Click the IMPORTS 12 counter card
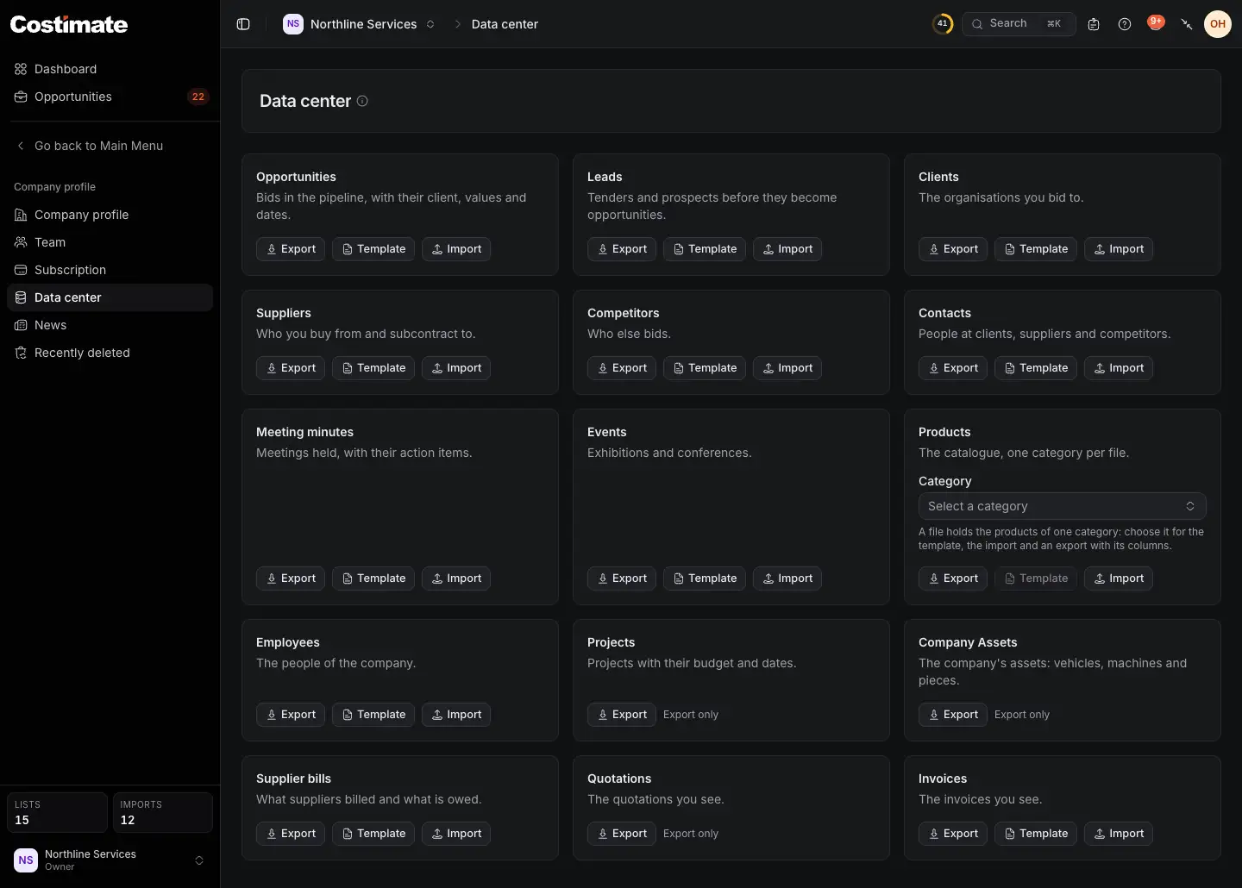This screenshot has height=888, width=1242. tap(163, 812)
